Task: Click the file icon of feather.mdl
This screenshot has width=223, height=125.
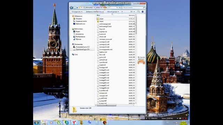Action: click(x=98, y=52)
